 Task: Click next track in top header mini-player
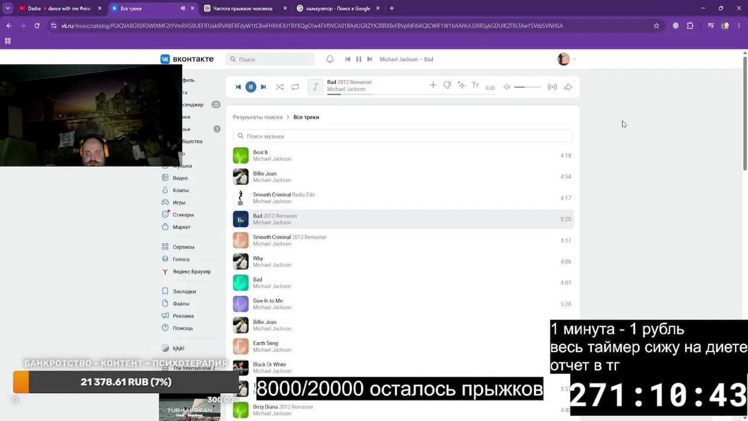click(369, 59)
